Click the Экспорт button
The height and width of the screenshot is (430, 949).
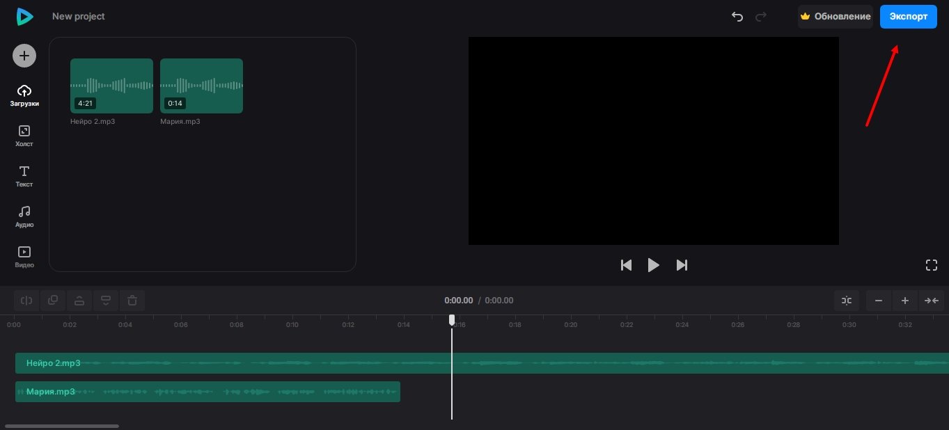point(908,17)
